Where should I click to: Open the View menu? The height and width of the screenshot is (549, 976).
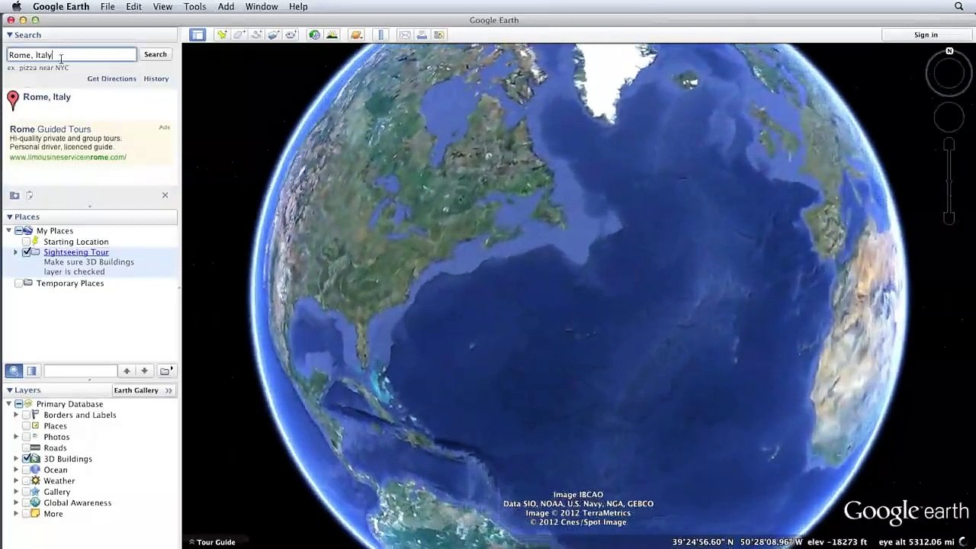(x=162, y=7)
